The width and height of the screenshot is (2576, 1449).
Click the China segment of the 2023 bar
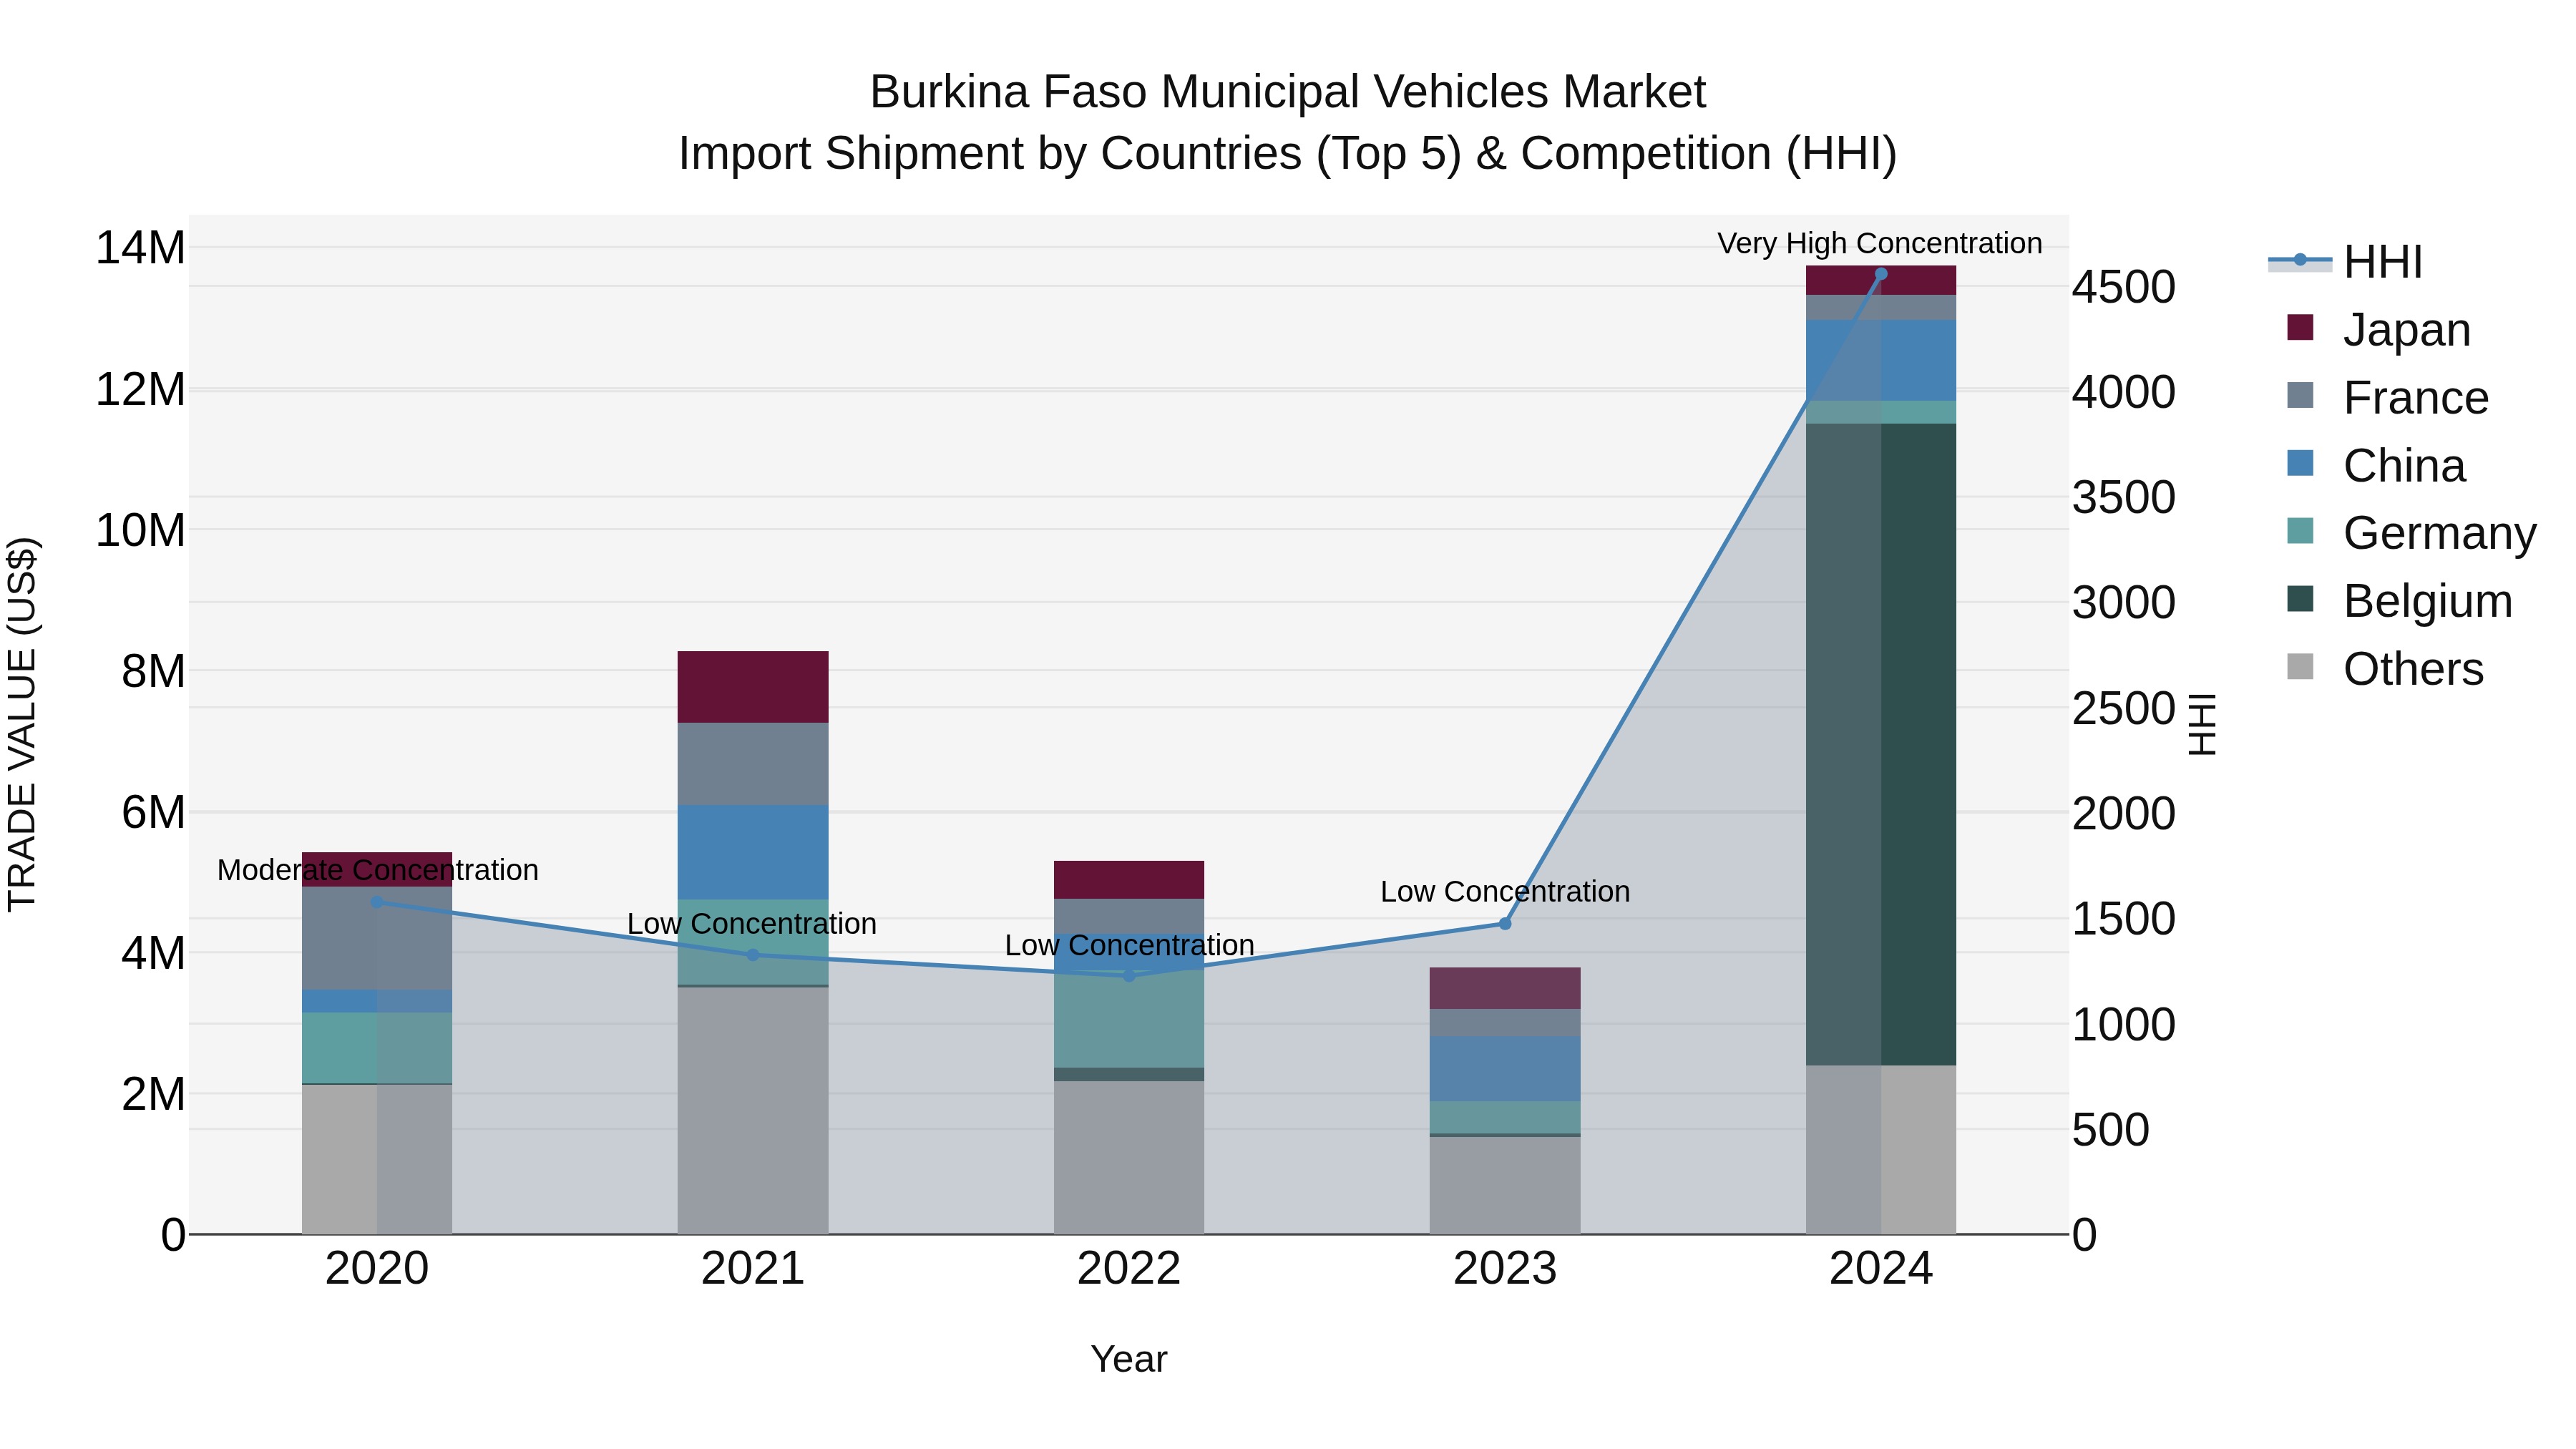click(1505, 1069)
